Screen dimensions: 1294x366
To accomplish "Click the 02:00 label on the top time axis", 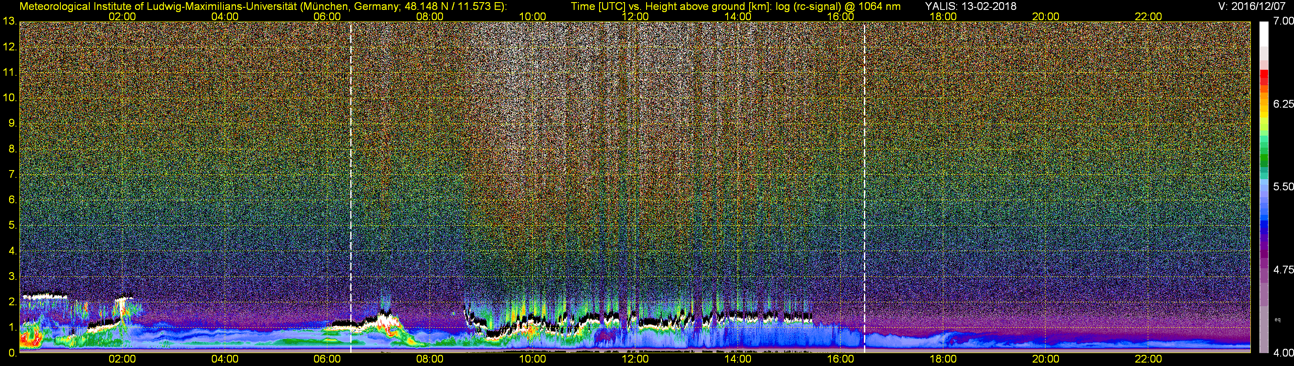I will click(122, 16).
